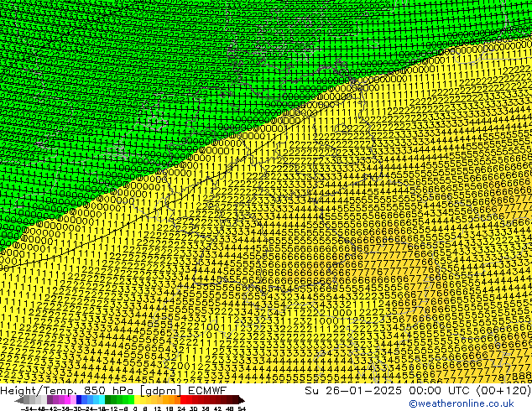The image size is (532, 411).
Task: Click the '54' legend scale value at the right end
Action: pyautogui.click(x=242, y=409)
